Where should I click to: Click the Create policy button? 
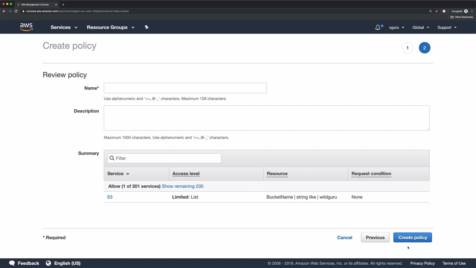point(412,237)
